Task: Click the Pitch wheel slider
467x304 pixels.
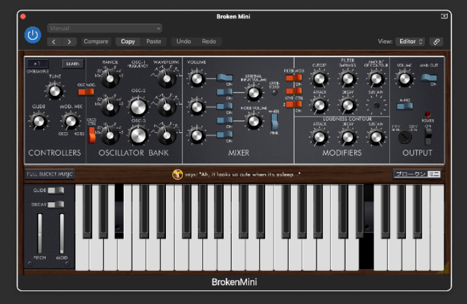Action: (40, 233)
